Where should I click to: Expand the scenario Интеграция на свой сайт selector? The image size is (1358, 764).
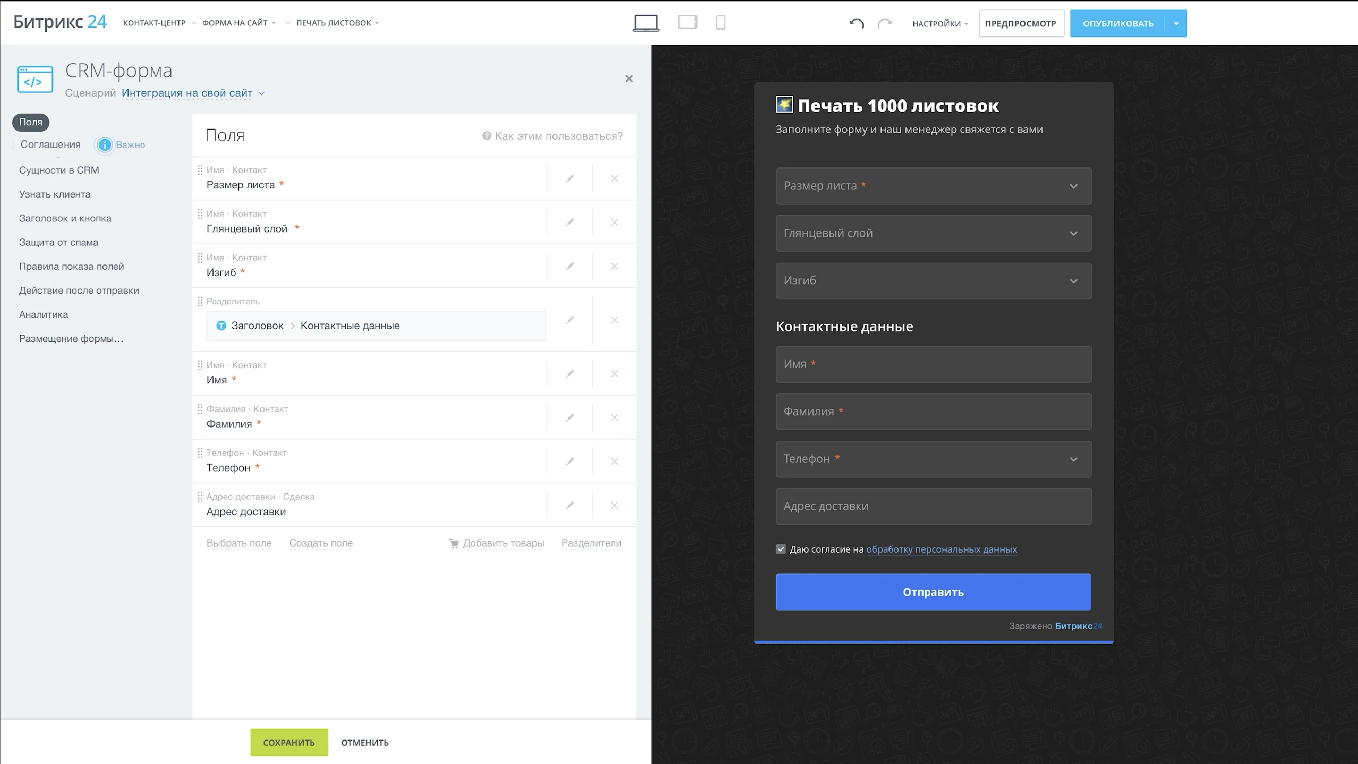pos(193,93)
